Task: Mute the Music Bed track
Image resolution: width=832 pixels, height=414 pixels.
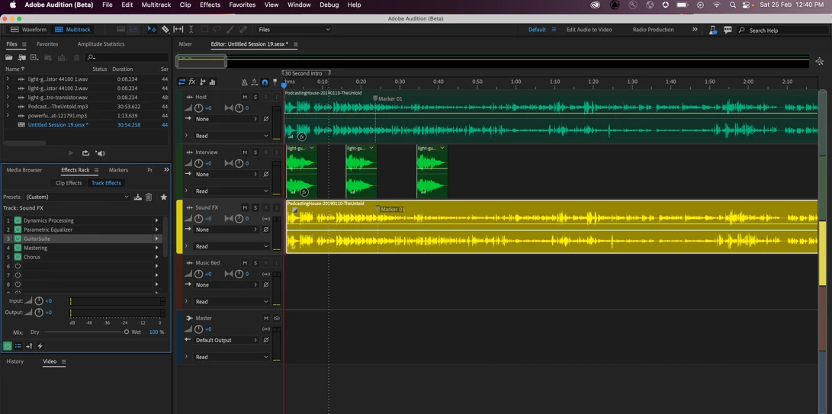Action: pos(245,263)
